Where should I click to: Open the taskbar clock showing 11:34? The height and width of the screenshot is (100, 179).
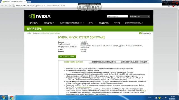[173, 98]
